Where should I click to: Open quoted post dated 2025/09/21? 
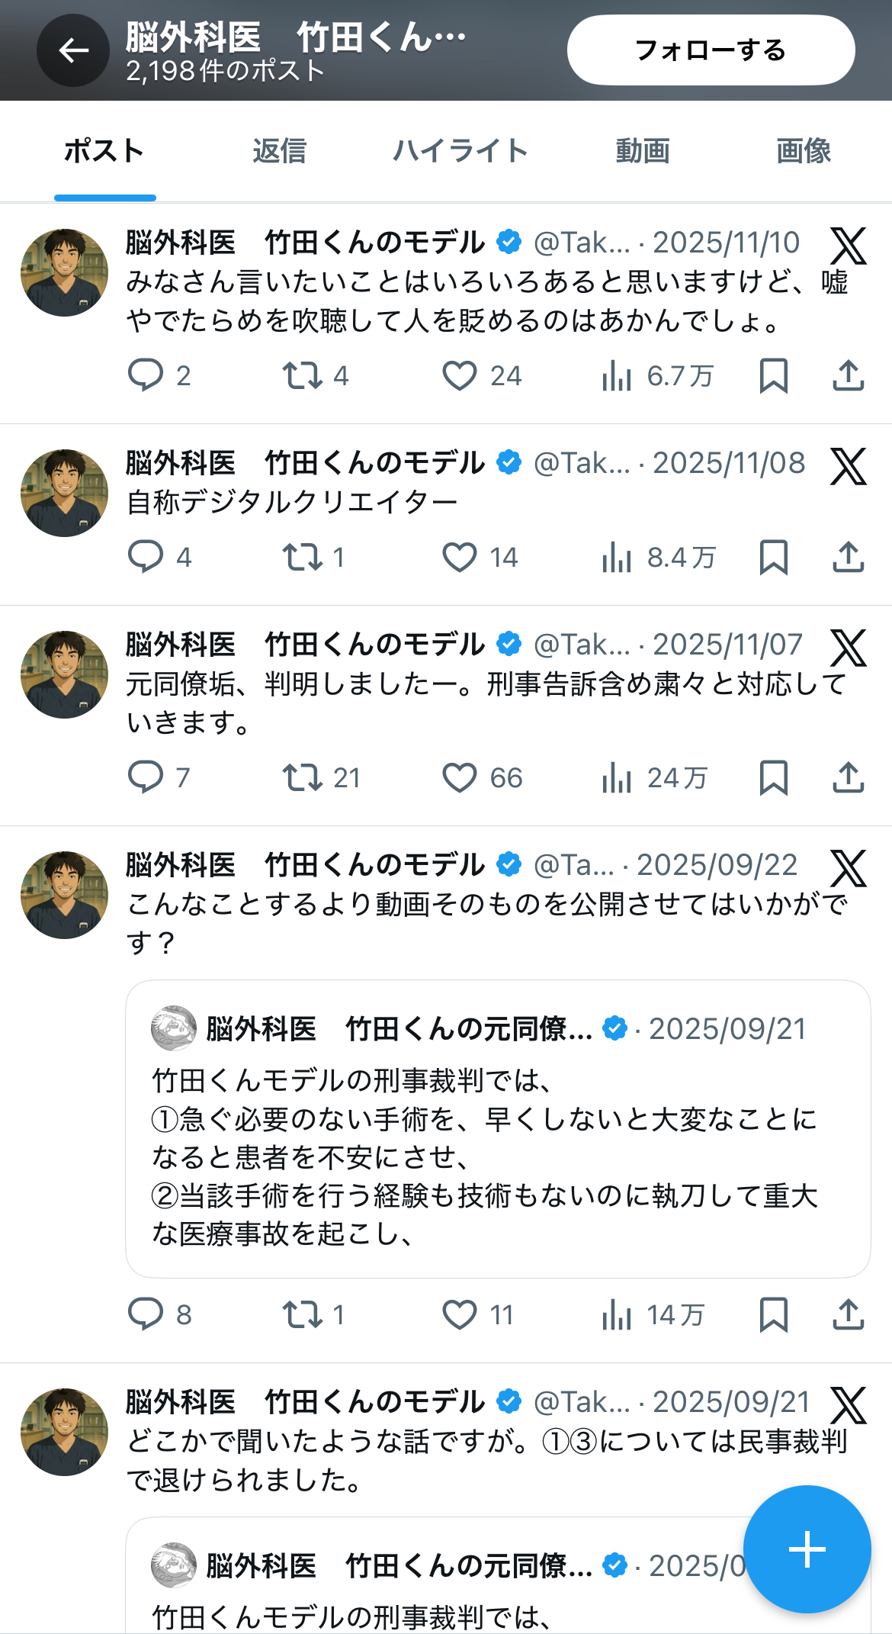(497, 1129)
